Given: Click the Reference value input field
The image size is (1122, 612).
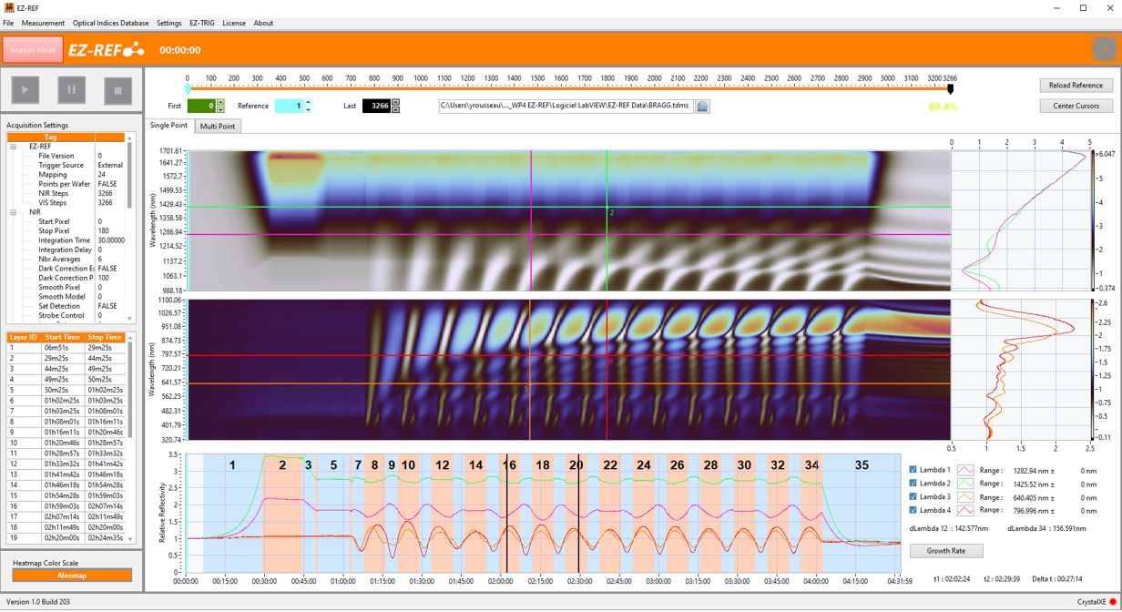Looking at the screenshot, I should (x=289, y=107).
